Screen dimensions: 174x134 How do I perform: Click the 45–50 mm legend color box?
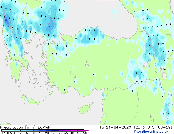tap(81, 130)
